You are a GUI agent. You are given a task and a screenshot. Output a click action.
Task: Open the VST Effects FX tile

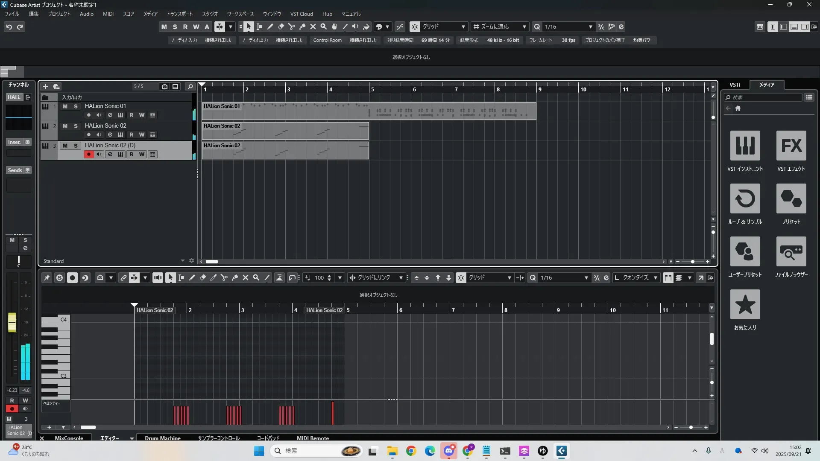pyautogui.click(x=791, y=146)
